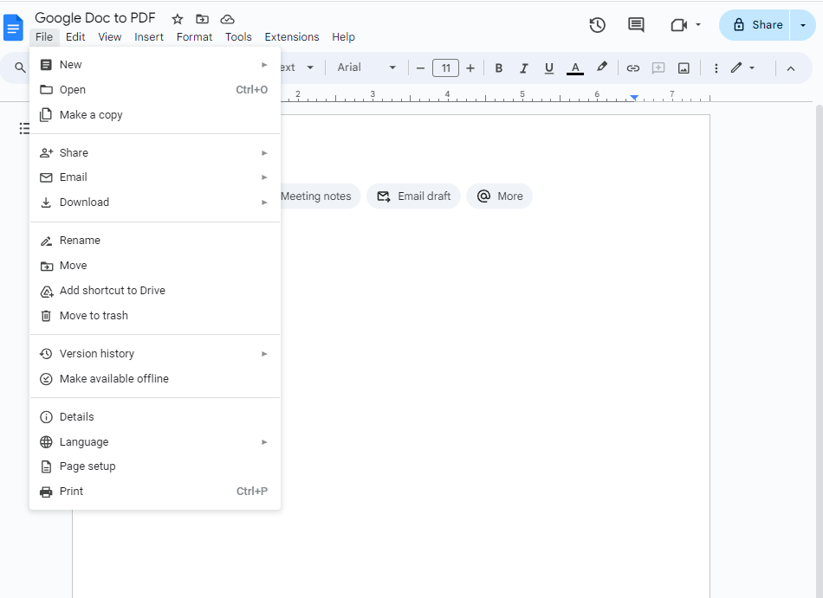Open the Arial font dropdown

click(x=366, y=68)
